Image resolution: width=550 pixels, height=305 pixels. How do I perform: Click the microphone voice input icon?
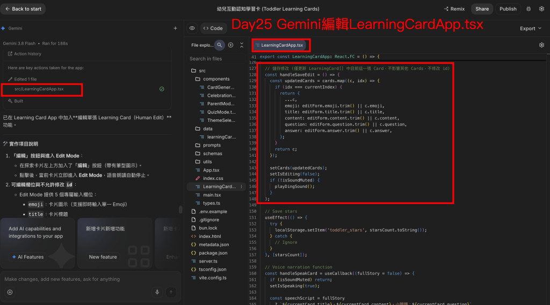(x=157, y=292)
